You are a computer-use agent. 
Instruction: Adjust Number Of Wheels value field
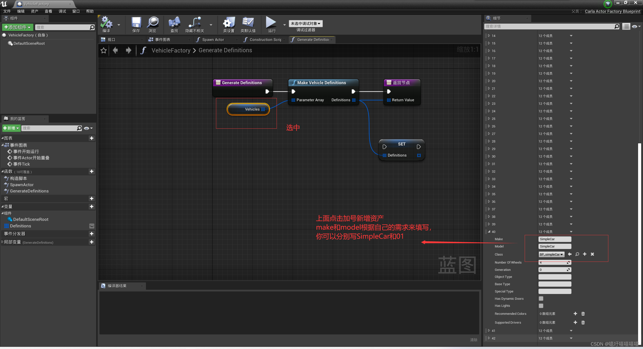pyautogui.click(x=555, y=263)
